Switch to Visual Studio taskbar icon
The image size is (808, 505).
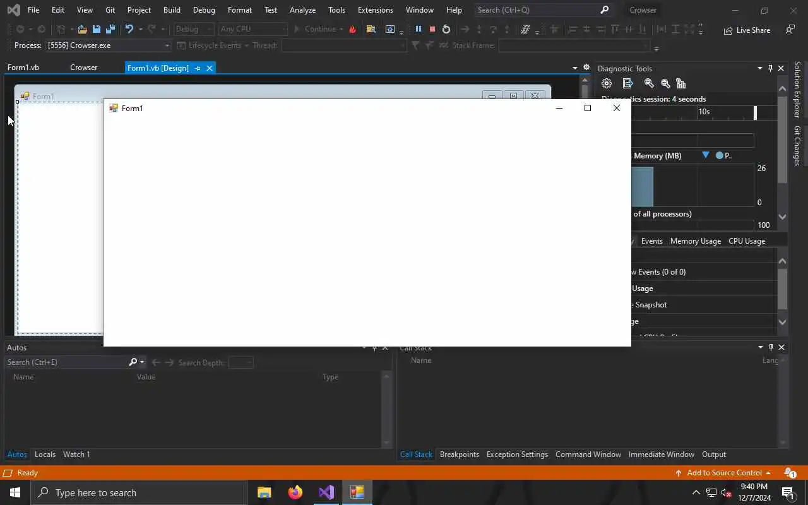point(326,492)
